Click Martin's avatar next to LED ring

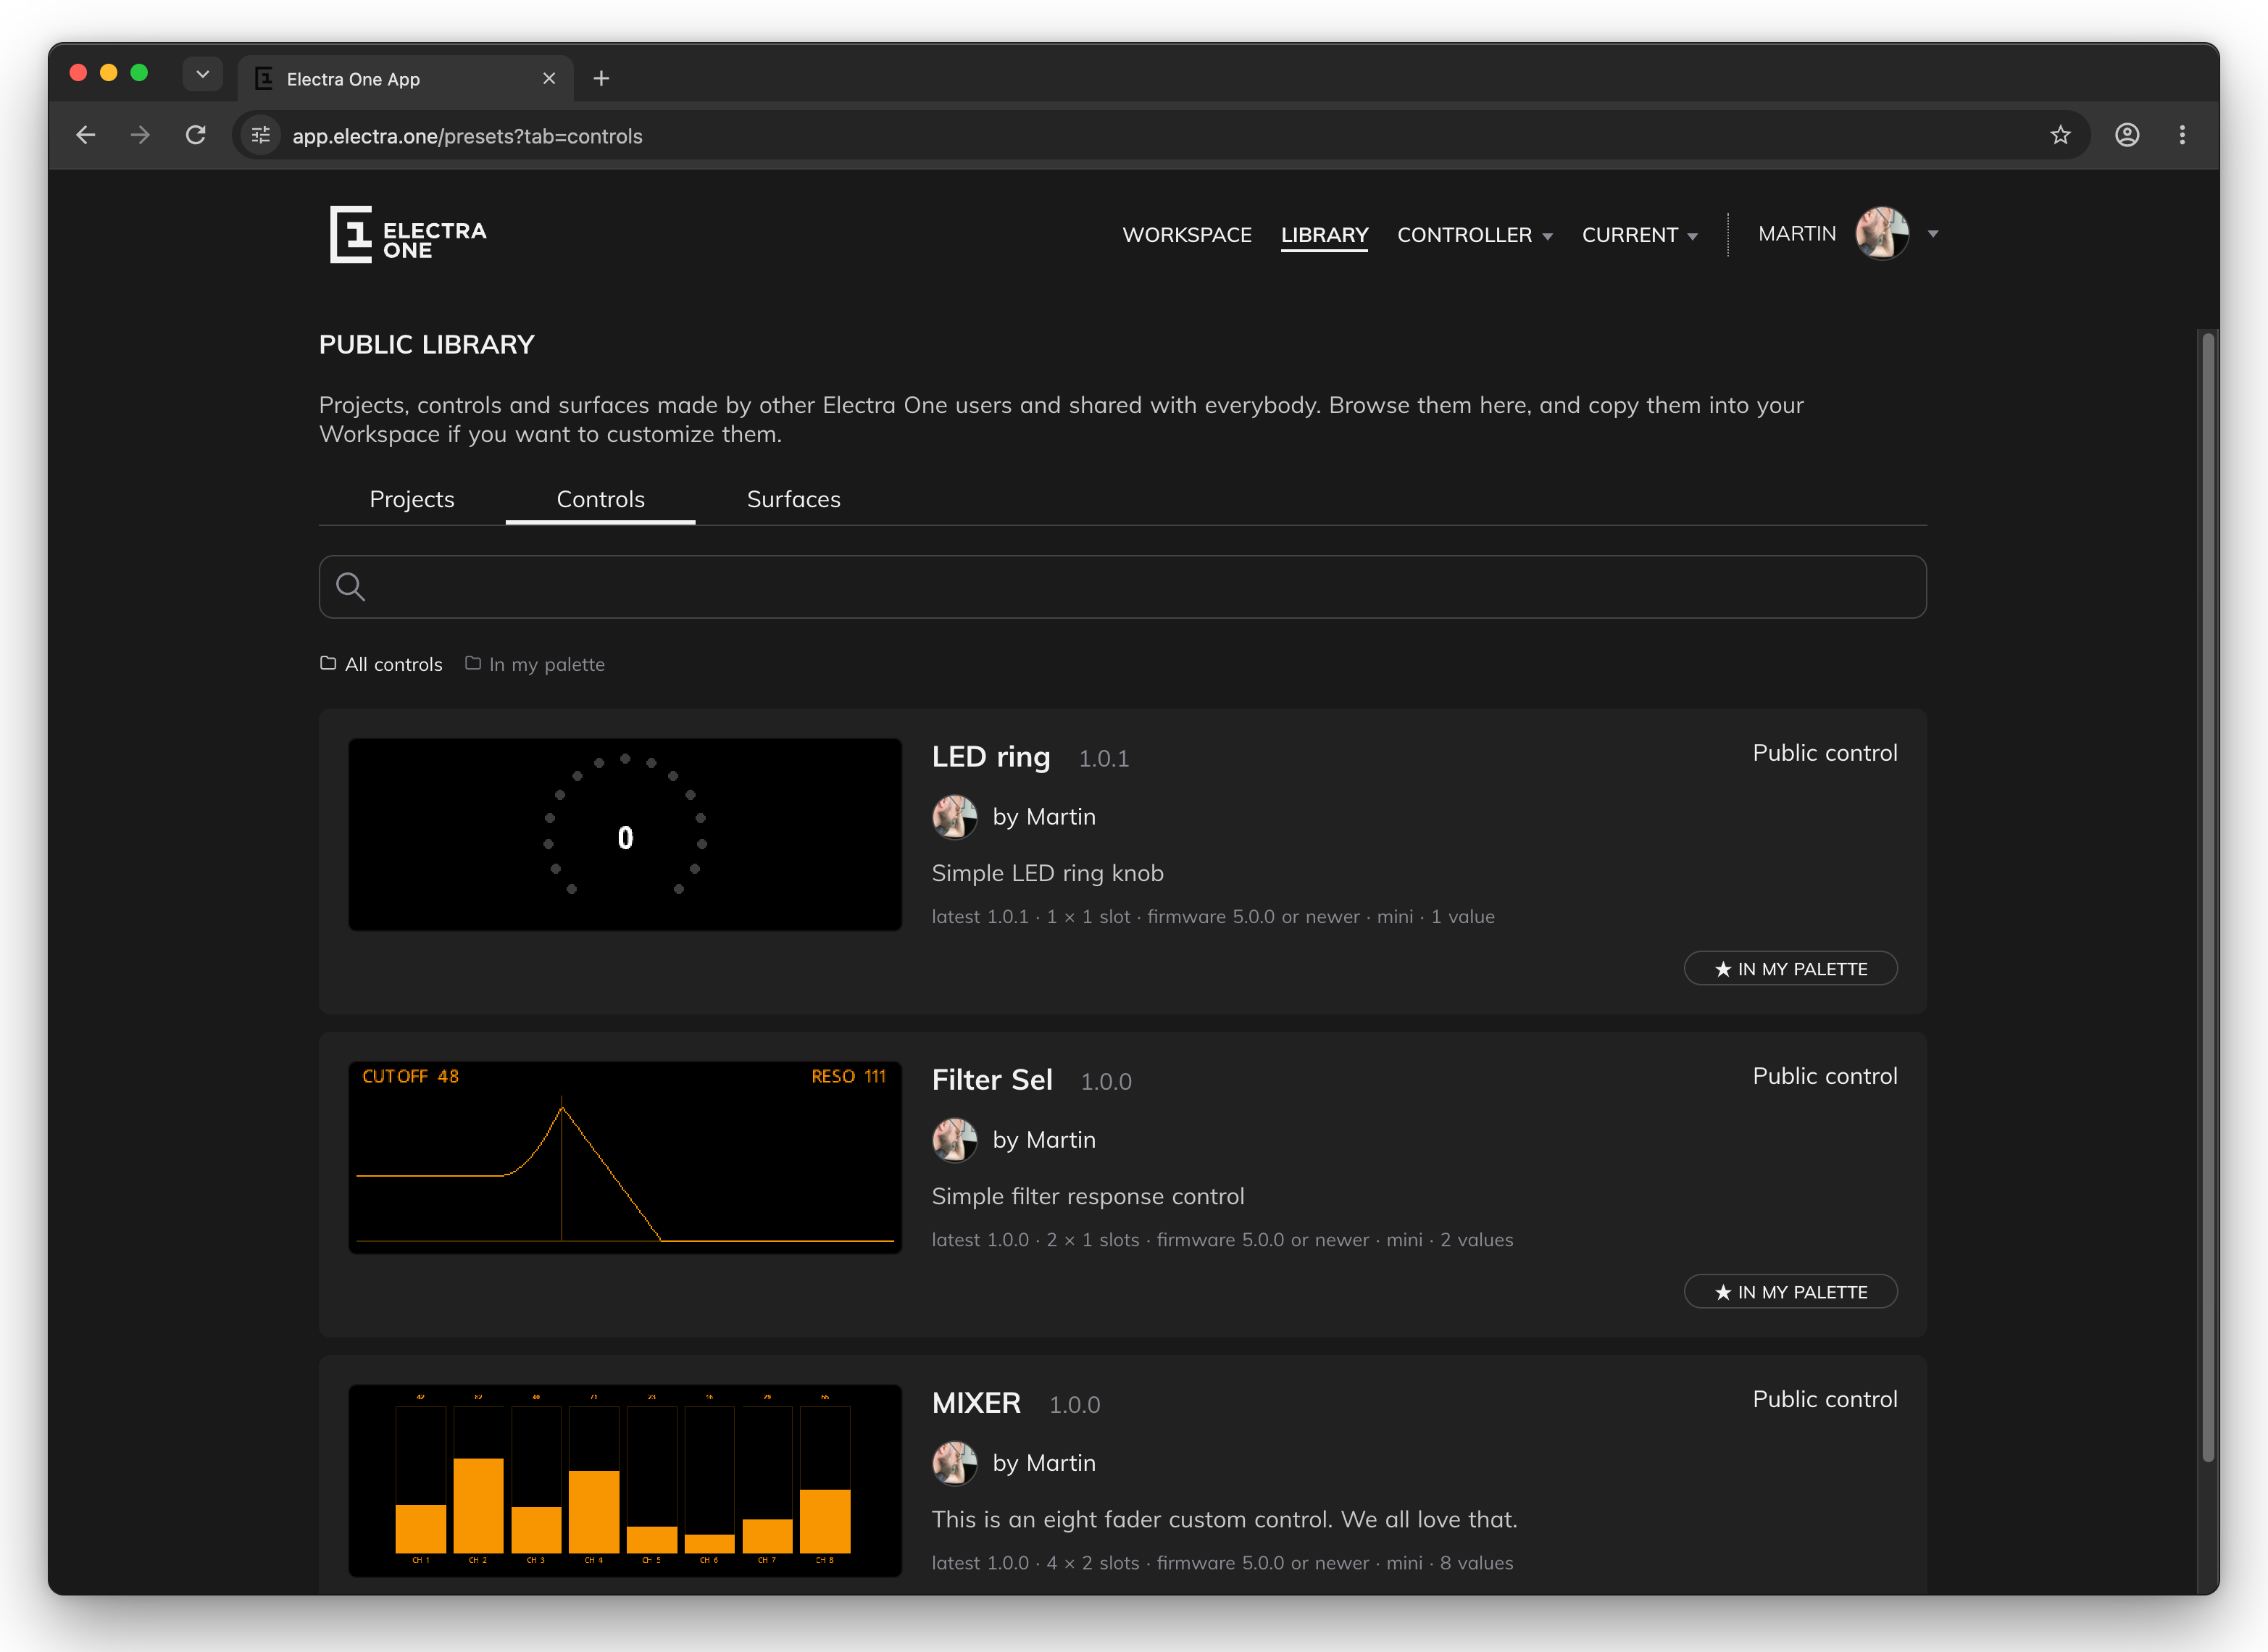(x=954, y=817)
